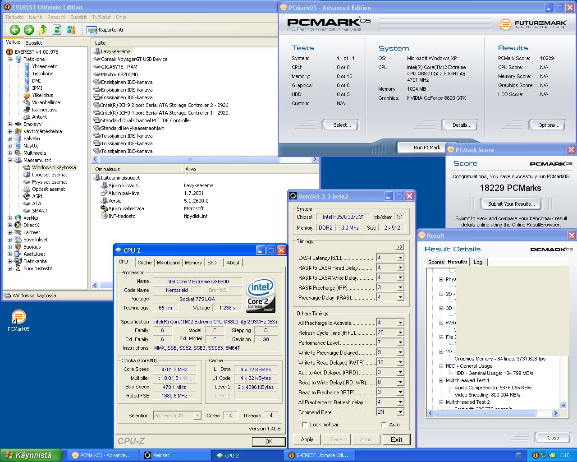The image size is (577, 462).
Task: Click Submit Your Results button
Action: coord(511,204)
